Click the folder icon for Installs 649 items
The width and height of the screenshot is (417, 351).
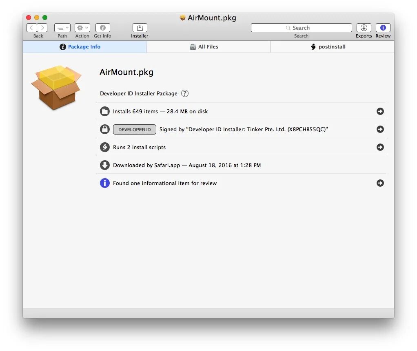pos(105,111)
